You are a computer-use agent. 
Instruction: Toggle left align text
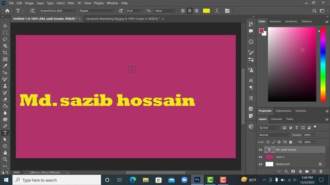(183, 11)
